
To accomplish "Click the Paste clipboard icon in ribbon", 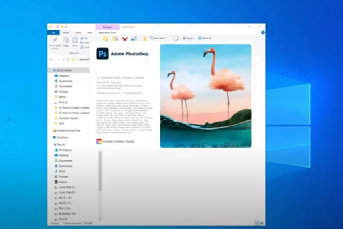I will [75, 41].
